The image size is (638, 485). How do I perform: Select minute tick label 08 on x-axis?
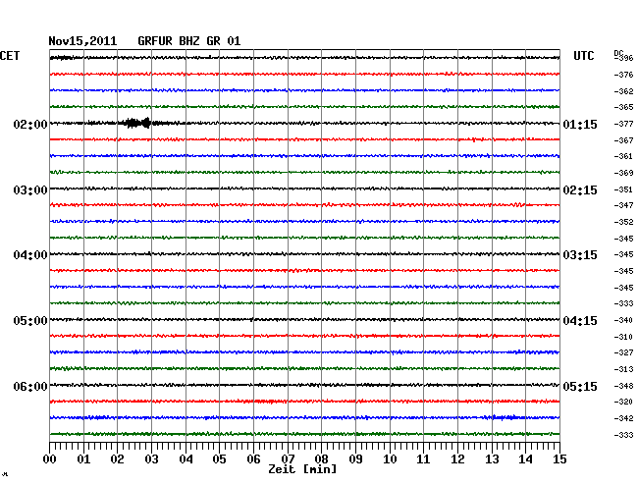tap(321, 459)
